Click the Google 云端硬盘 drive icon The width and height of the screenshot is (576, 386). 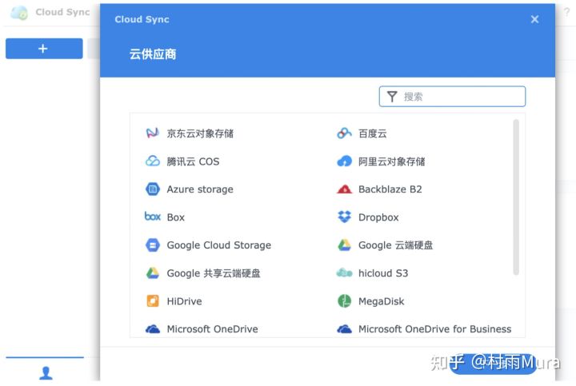click(344, 245)
